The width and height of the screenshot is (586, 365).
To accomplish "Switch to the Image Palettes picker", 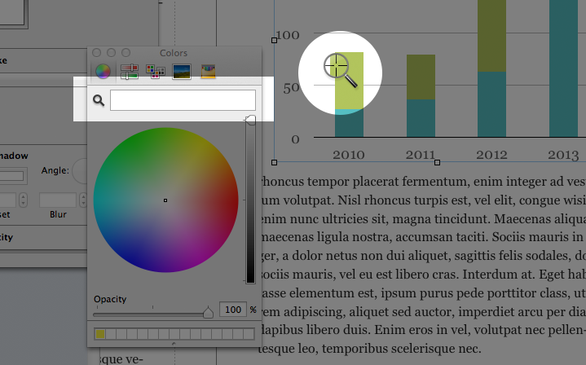I will [x=182, y=72].
